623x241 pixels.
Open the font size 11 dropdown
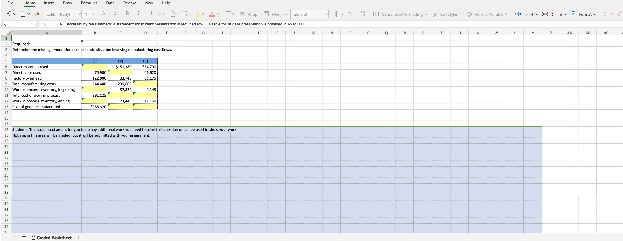93,14
